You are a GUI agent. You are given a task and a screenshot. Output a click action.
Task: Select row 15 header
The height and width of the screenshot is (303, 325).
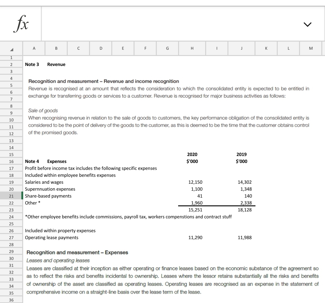[x=11, y=154]
